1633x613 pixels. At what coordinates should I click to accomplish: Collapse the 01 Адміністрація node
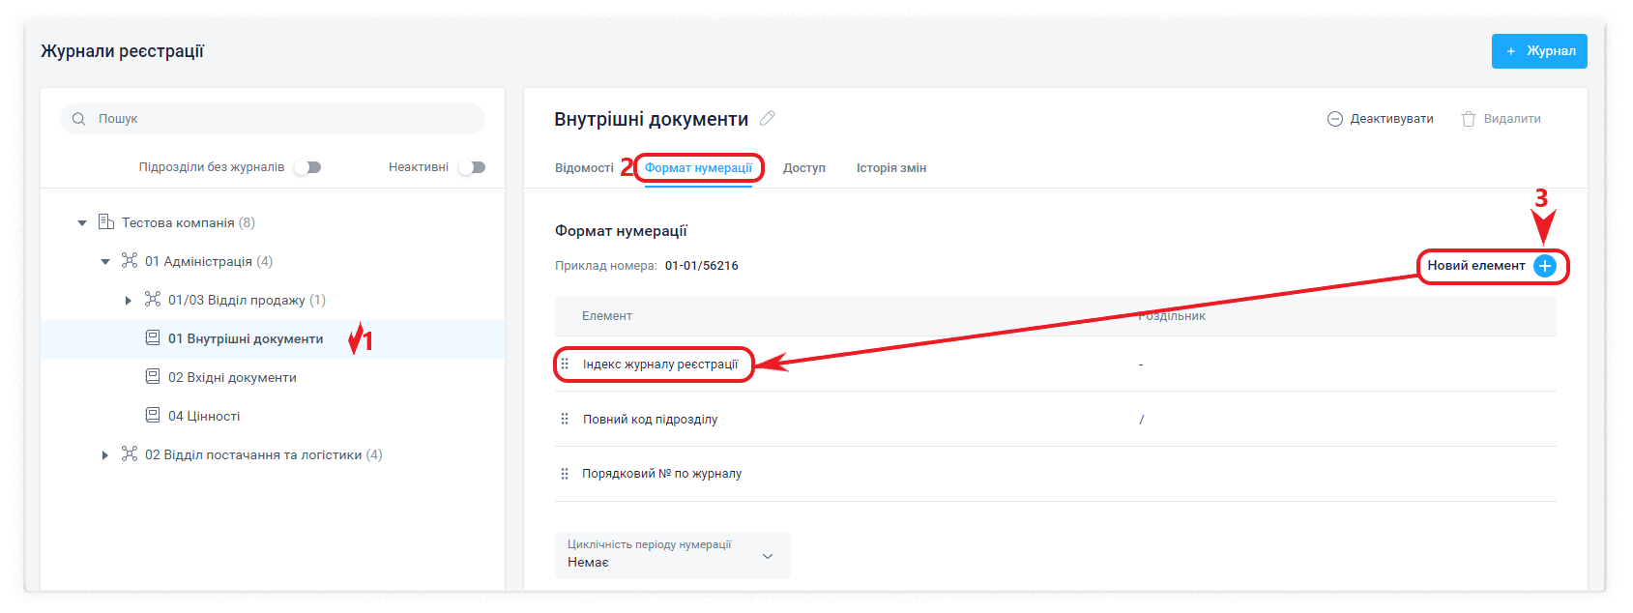coord(105,262)
